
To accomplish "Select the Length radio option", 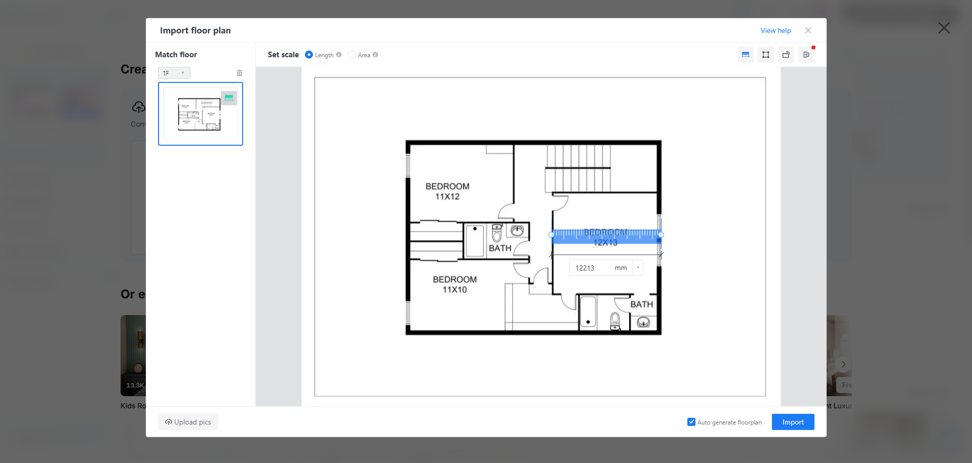I will [309, 55].
